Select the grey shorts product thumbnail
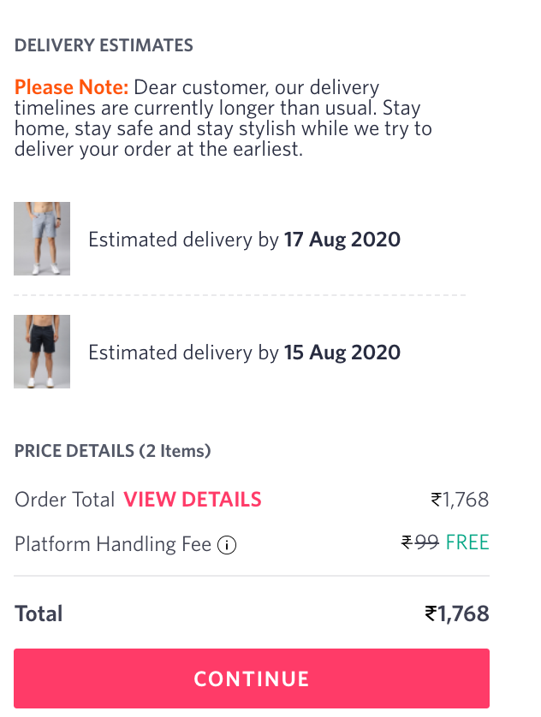Viewport: 541px width, 717px height. point(42,239)
